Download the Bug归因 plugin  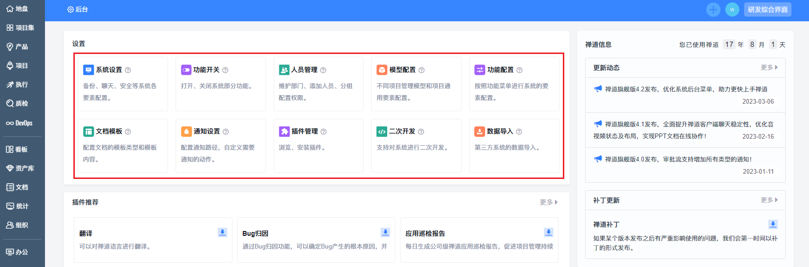click(385, 232)
